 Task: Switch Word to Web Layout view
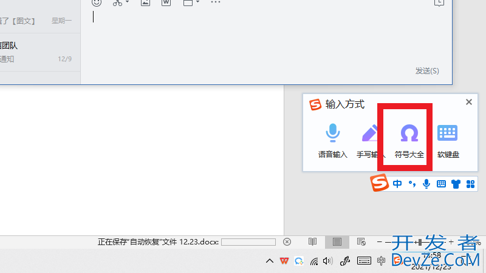coord(361,241)
